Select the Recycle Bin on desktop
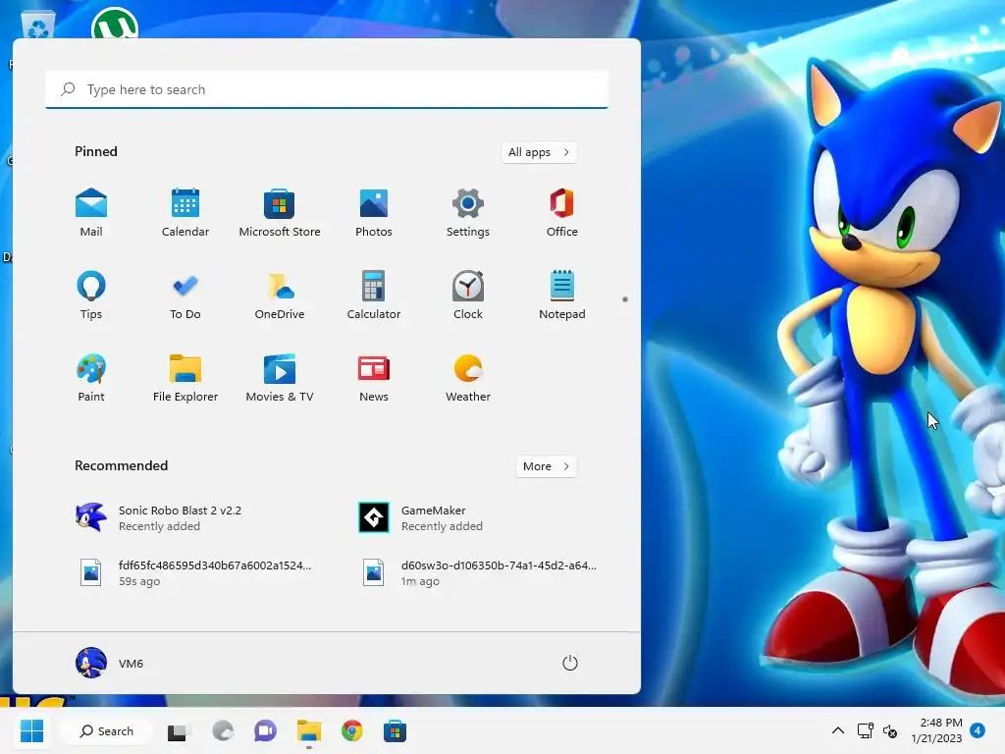The width and height of the screenshot is (1005, 754). pos(38,26)
